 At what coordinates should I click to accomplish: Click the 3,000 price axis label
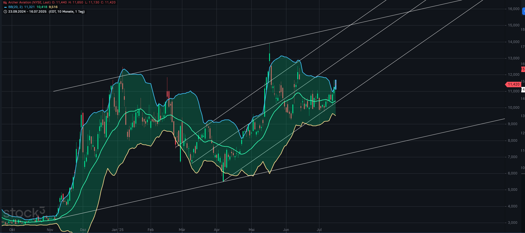click(513, 223)
